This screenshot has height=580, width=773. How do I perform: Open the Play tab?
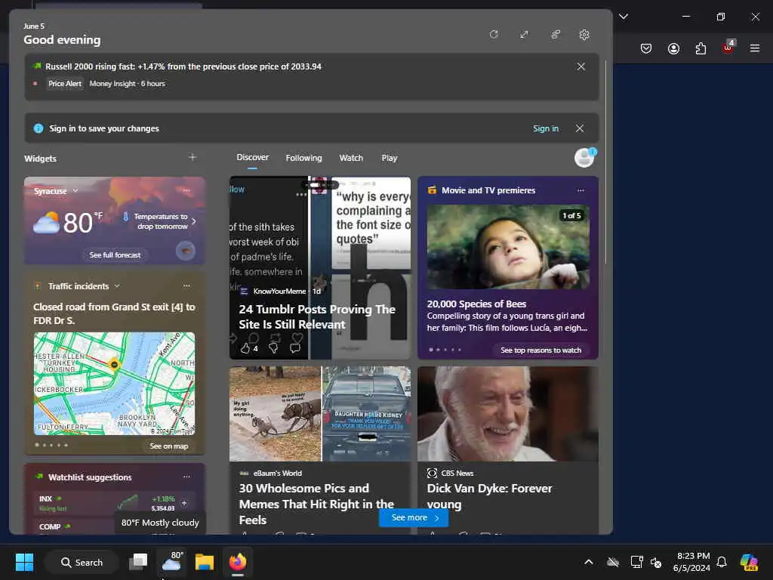click(x=389, y=158)
